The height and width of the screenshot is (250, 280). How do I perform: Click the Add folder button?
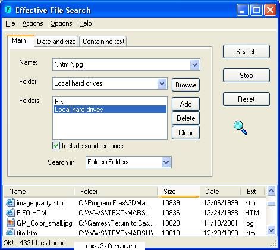coord(185,104)
